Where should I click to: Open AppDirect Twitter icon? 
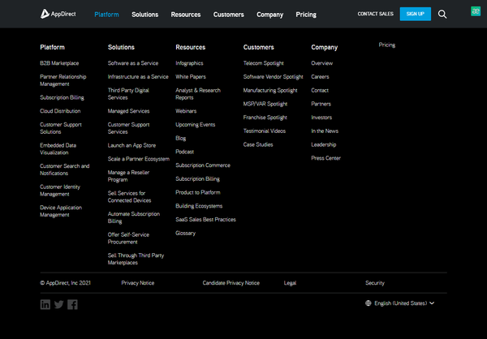(59, 304)
